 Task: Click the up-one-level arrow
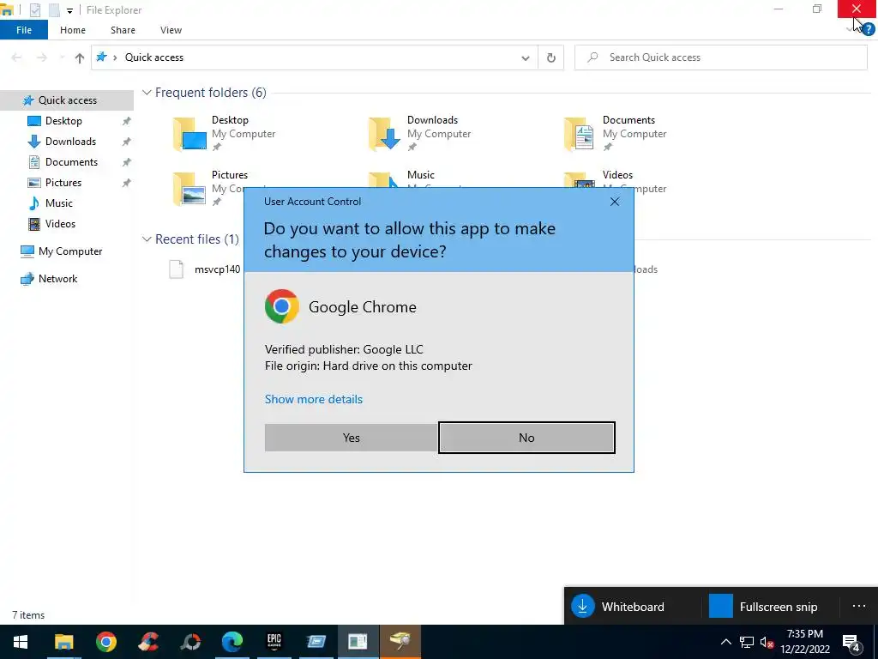click(80, 57)
